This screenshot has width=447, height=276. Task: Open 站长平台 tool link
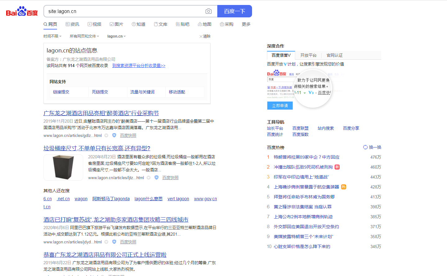[x=275, y=128]
